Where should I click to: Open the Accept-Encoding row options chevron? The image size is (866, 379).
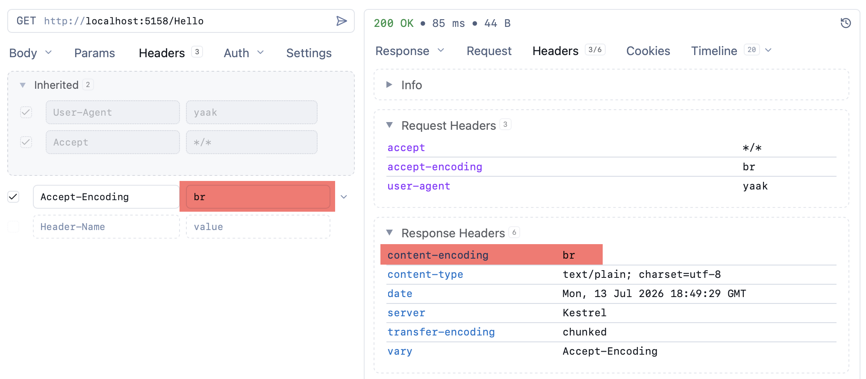pyautogui.click(x=344, y=197)
